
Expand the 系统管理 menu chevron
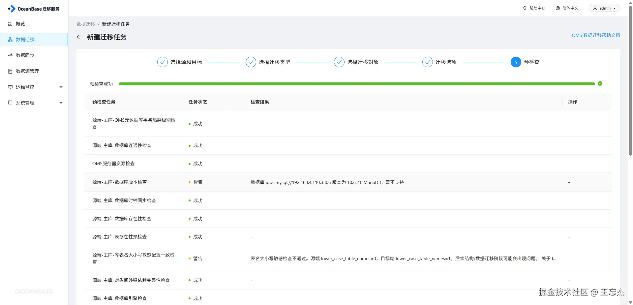[x=61, y=103]
